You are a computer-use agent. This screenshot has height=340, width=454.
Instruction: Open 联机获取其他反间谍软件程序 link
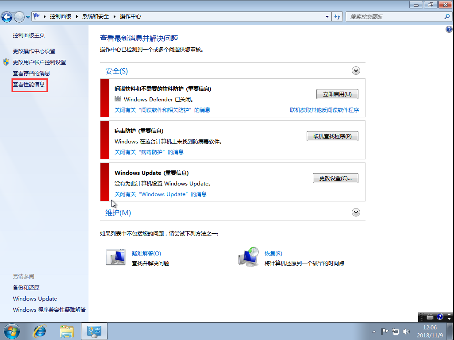click(324, 110)
